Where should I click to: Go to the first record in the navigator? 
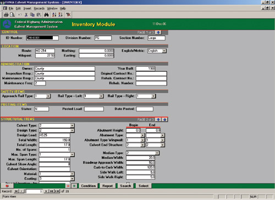16,191
